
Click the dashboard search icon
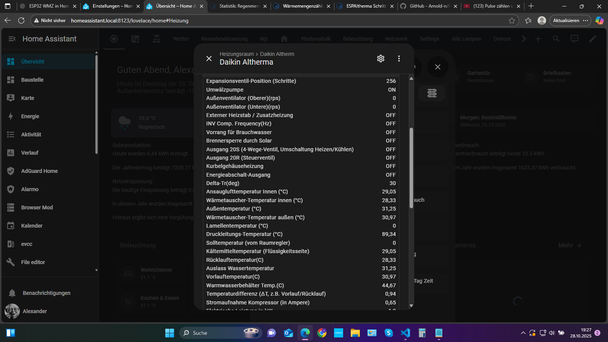coord(556,39)
